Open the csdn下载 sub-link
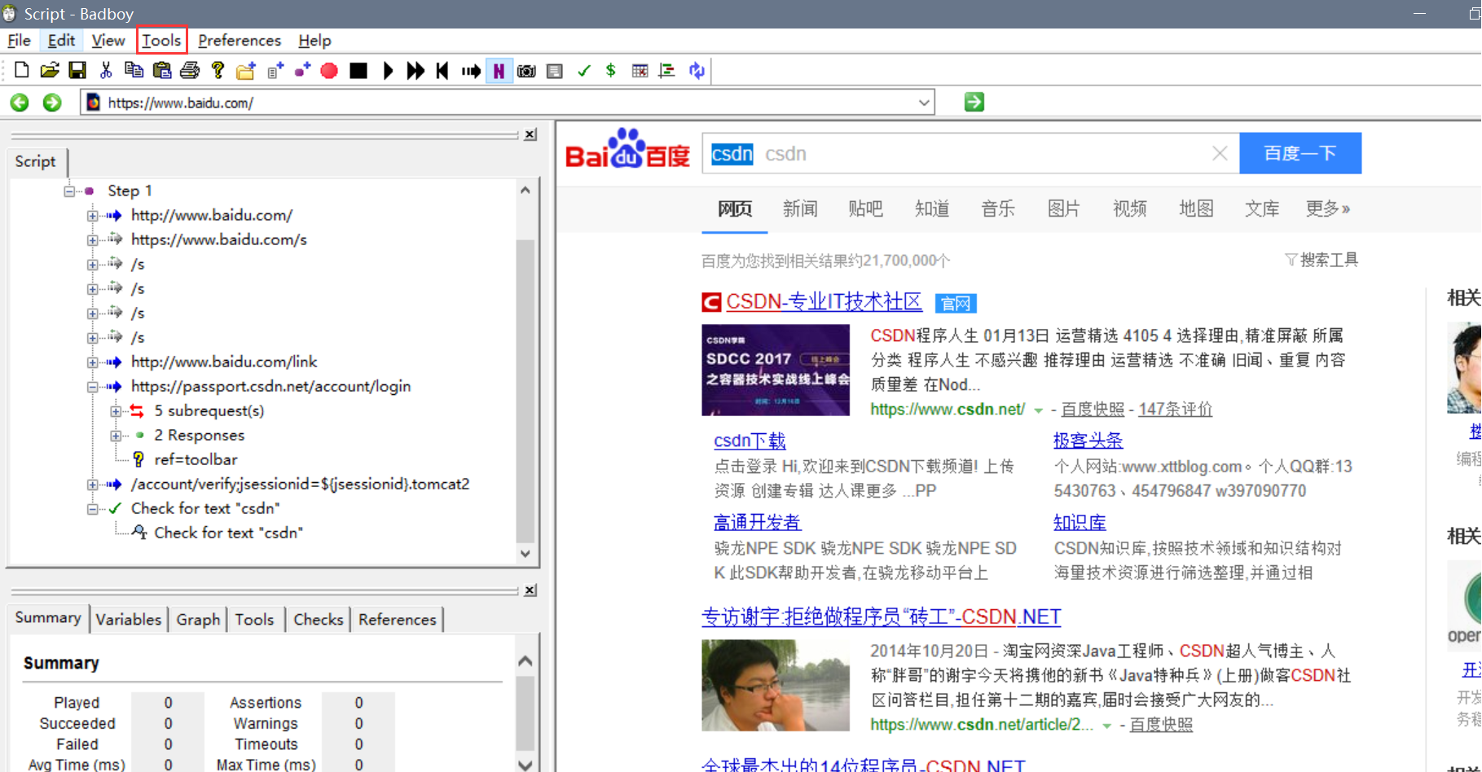The width and height of the screenshot is (1482, 772). coord(750,441)
